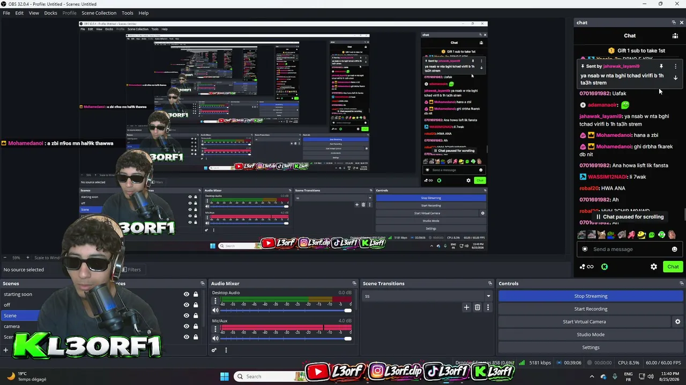Open the Scene Collection menu
Screen dimensions: 686x385
(x=99, y=13)
